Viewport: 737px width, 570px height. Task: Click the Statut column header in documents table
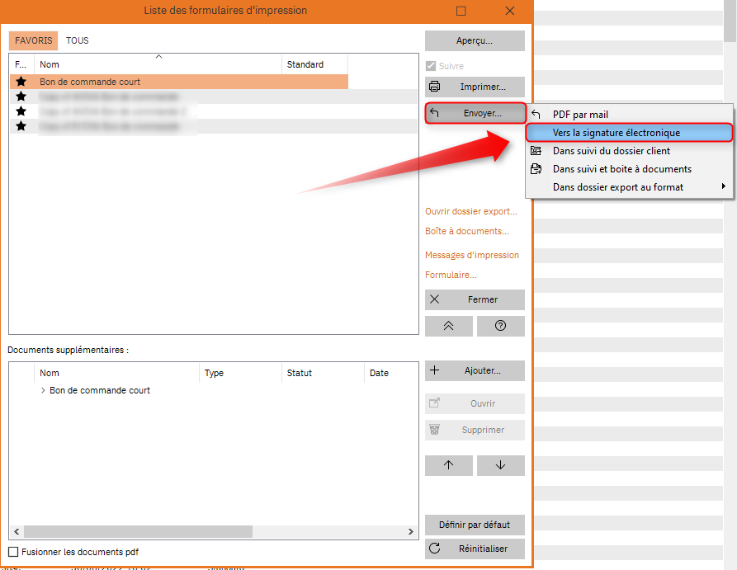pyautogui.click(x=323, y=373)
